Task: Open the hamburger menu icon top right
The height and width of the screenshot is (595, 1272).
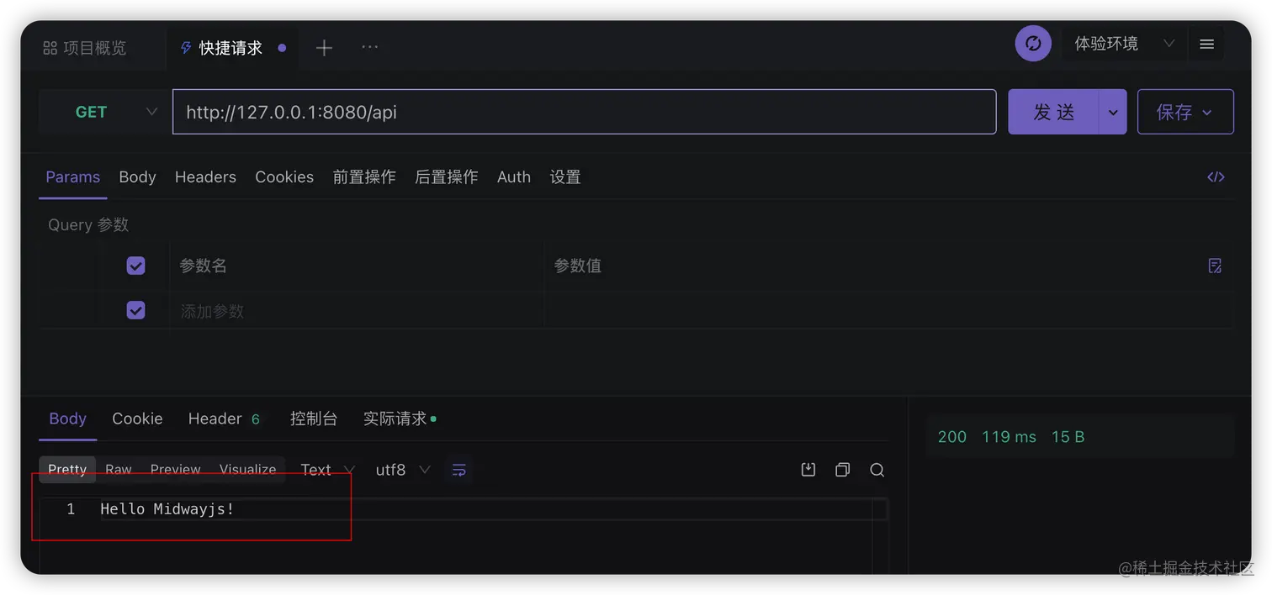Action: 1206,44
